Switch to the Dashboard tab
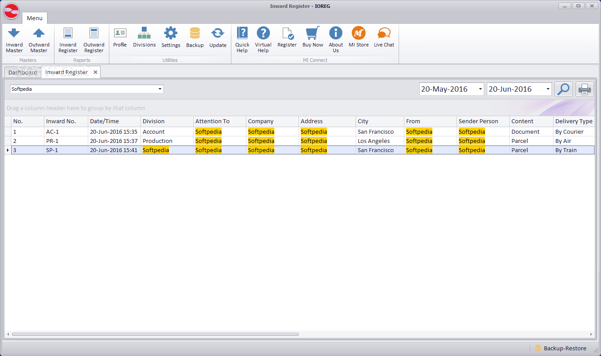The image size is (601, 356). (23, 72)
